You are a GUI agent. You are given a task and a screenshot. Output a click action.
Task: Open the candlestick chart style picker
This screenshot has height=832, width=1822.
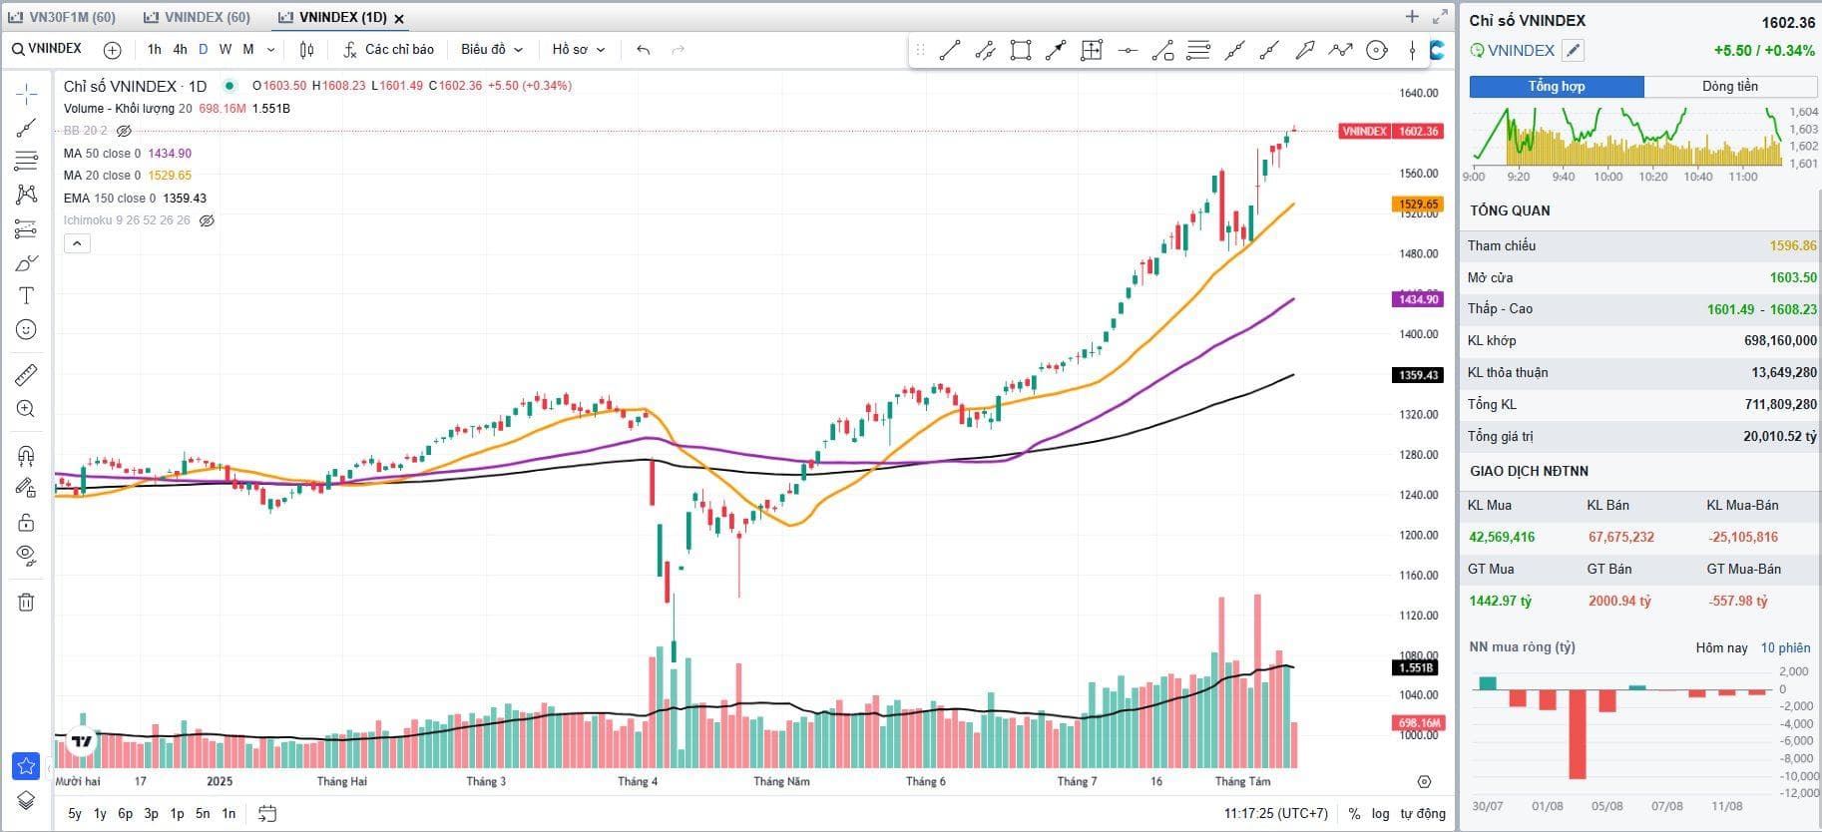pos(306,50)
